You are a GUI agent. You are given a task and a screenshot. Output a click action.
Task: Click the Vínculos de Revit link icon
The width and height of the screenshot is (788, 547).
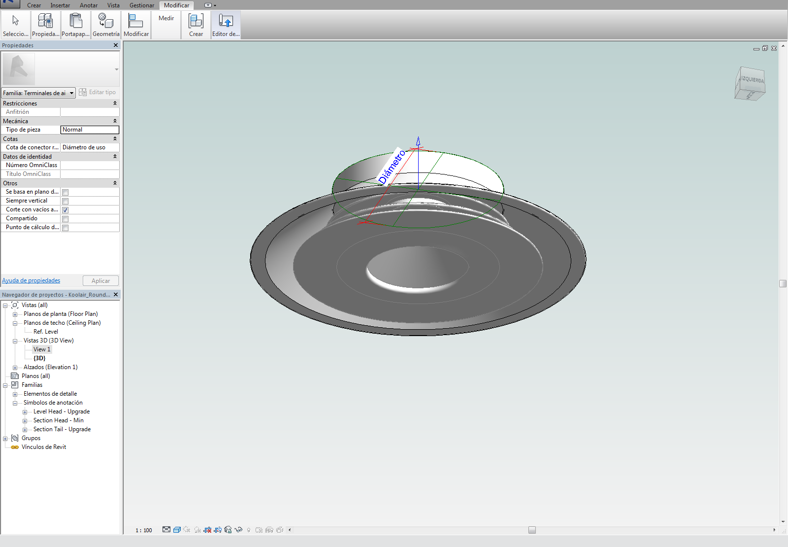coord(15,447)
